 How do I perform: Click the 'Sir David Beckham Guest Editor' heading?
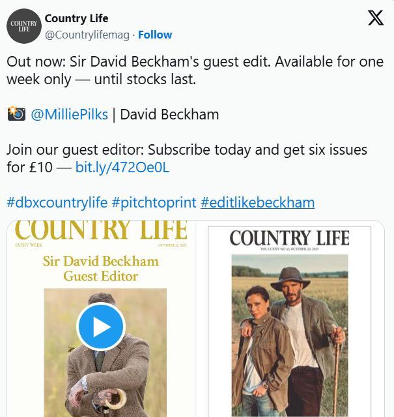(100, 268)
